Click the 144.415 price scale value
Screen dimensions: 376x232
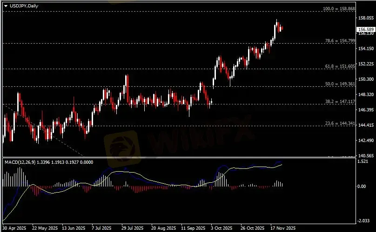pyautogui.click(x=366, y=125)
